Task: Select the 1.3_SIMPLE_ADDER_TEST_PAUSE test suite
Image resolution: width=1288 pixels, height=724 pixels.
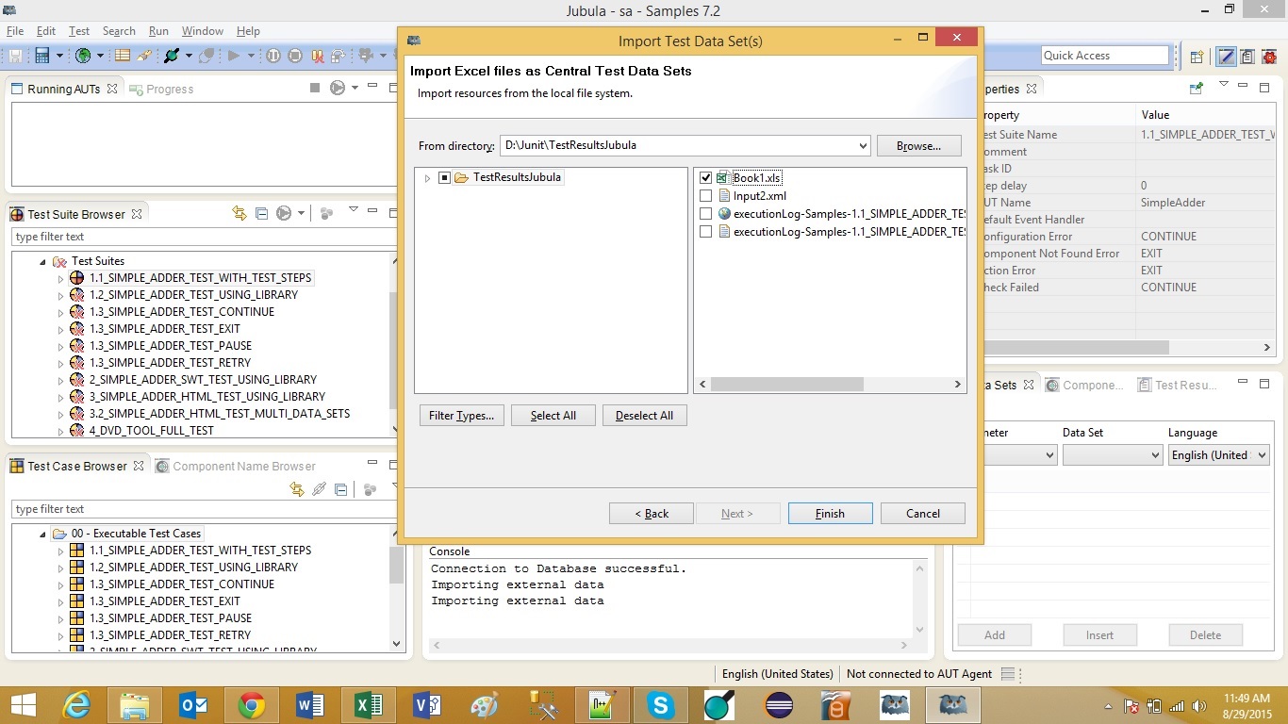Action: [x=171, y=346]
